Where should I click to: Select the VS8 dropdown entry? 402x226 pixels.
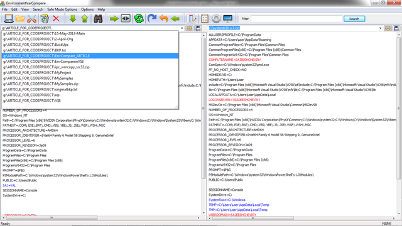point(90,100)
